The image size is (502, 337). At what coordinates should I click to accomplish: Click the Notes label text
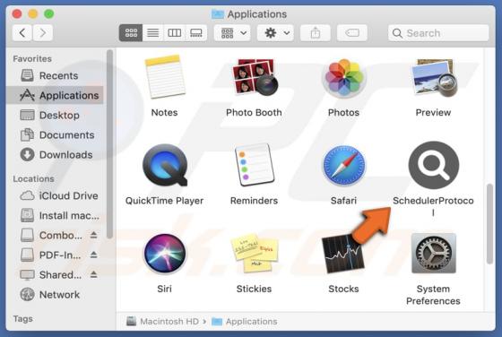click(164, 112)
